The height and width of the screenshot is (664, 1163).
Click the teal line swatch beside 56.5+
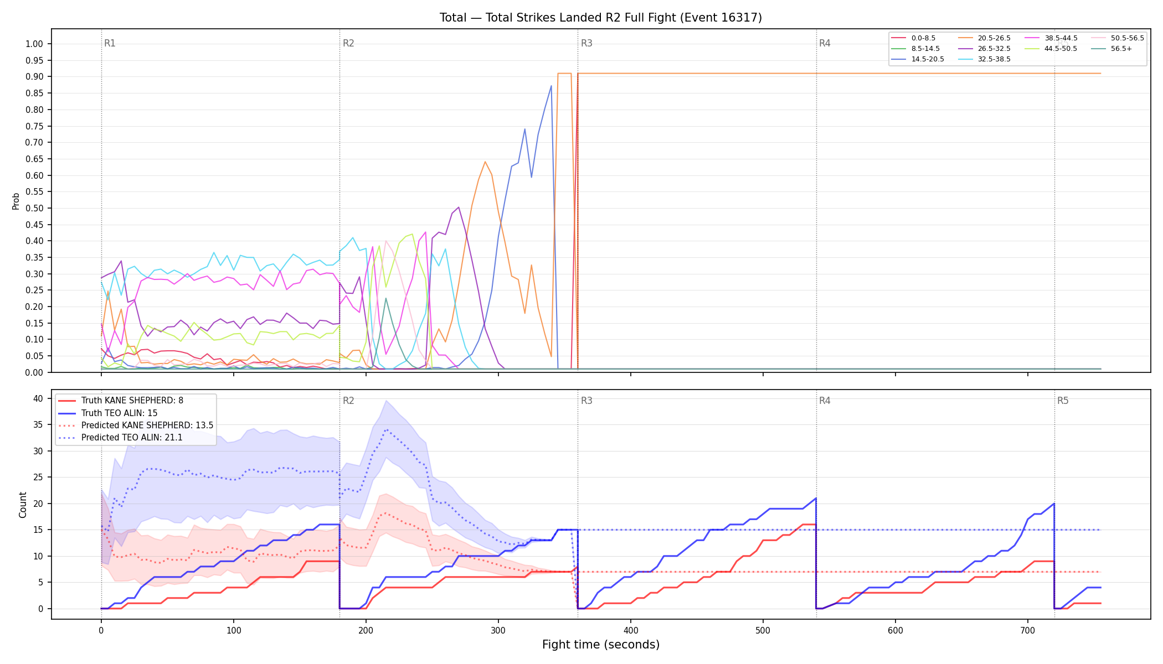tap(1098, 49)
